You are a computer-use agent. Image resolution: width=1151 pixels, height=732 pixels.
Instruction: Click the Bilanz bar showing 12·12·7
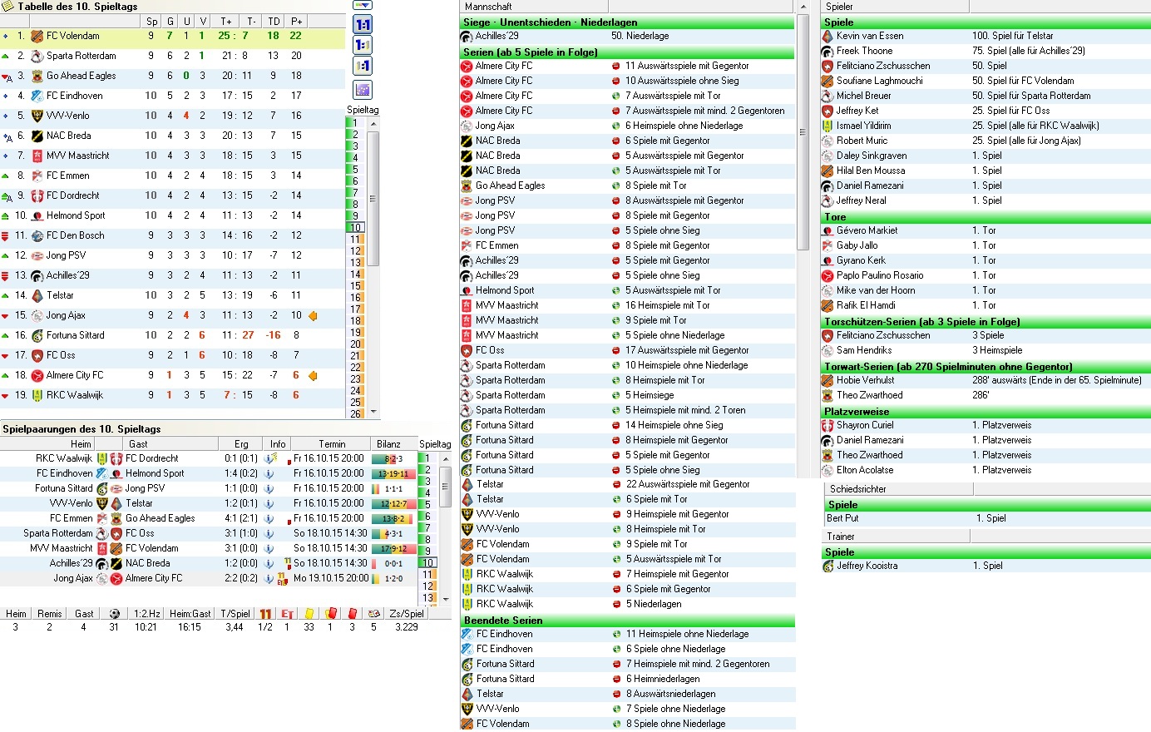(393, 503)
